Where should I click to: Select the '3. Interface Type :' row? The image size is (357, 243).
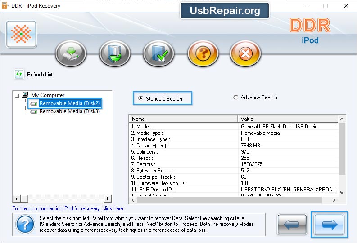point(234,139)
